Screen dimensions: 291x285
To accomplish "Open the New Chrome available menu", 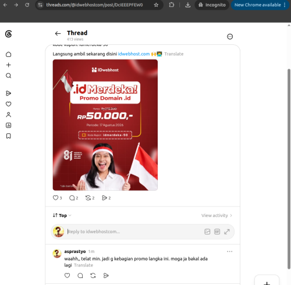I will [x=260, y=5].
